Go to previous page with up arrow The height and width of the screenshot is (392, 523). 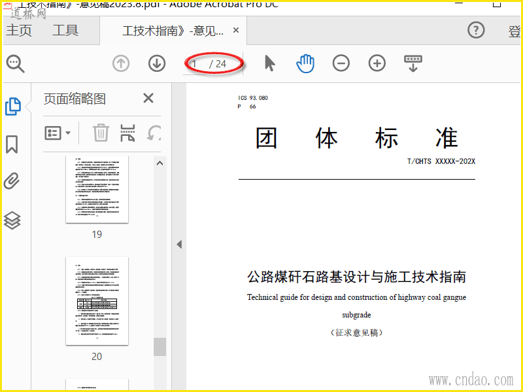tap(121, 63)
